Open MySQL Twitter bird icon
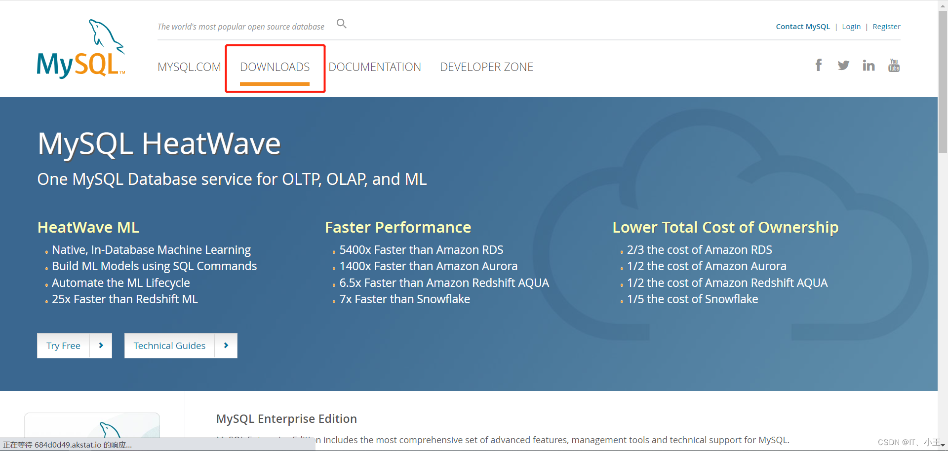 (x=843, y=65)
